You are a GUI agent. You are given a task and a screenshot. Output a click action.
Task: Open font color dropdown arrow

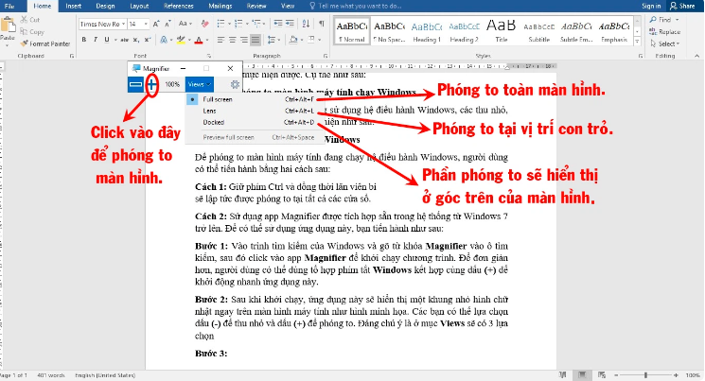click(207, 40)
